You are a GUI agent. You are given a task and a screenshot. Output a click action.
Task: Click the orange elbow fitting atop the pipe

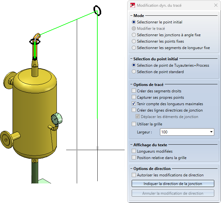click(x=37, y=37)
